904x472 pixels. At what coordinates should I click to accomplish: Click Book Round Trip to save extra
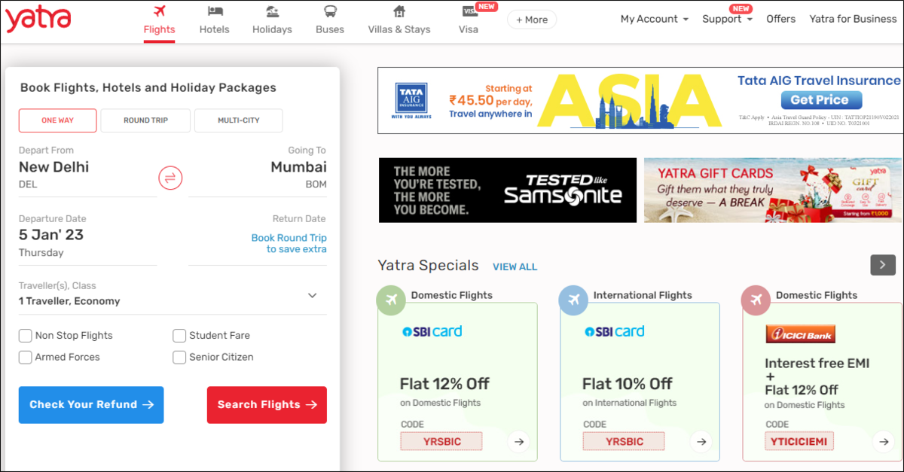point(289,243)
